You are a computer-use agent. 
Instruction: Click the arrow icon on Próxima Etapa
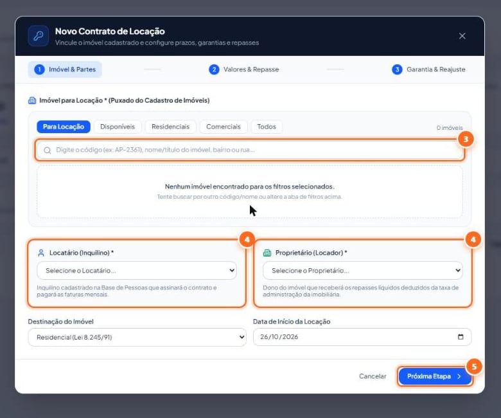coord(459,376)
